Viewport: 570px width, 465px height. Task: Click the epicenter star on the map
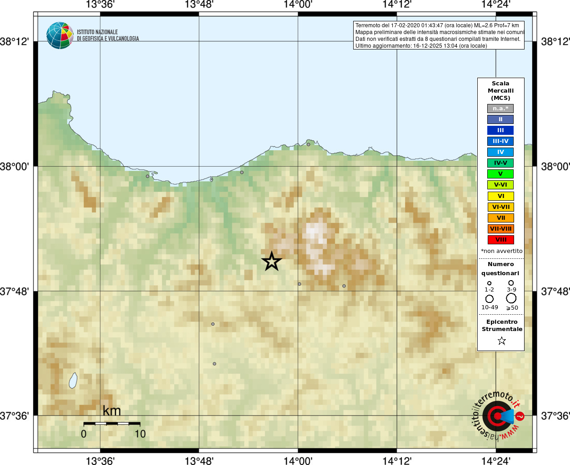(272, 262)
